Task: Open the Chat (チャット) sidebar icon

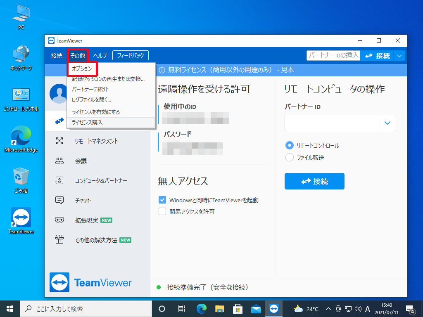Action: [59, 201]
